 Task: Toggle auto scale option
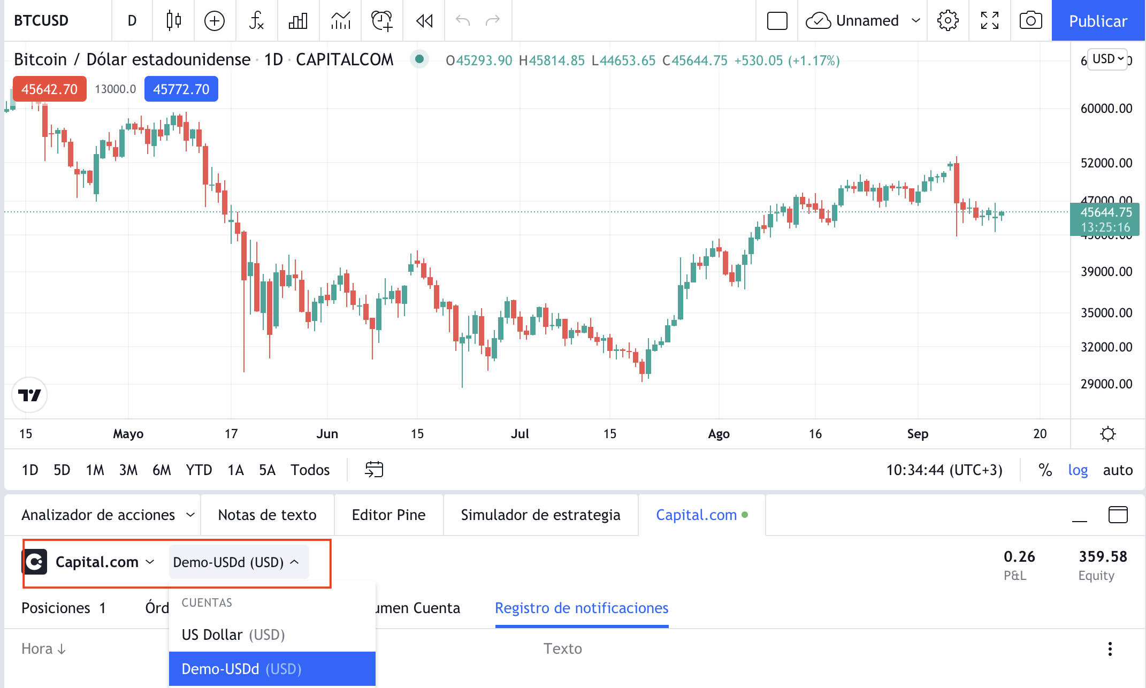click(x=1118, y=470)
